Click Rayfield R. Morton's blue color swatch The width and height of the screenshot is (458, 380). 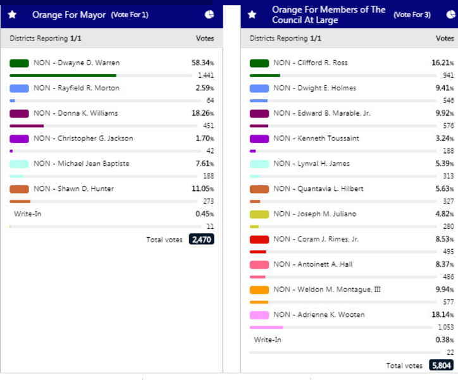pyautogui.click(x=20, y=89)
